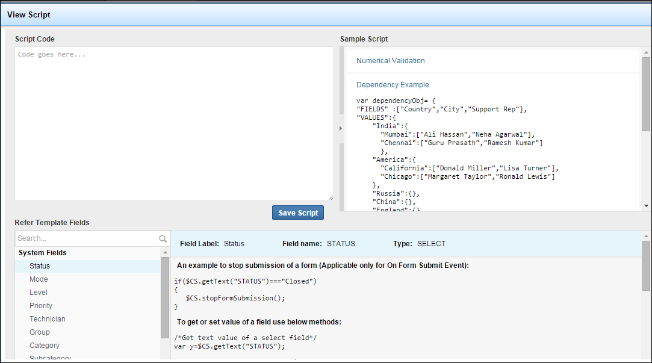Collapse the Dependency Example sample
This screenshot has height=363, width=652.
click(393, 85)
